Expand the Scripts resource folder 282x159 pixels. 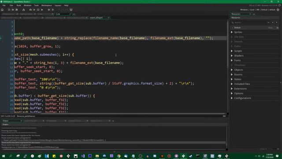(x=232, y=51)
